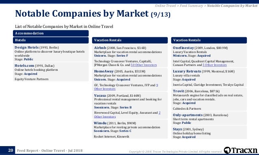Click the Airbnb company name
The height and width of the screenshot is (155, 259).
100,48
